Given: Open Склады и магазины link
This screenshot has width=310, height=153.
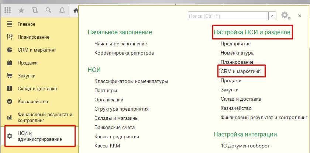Looking at the screenshot, I should 116,118.
